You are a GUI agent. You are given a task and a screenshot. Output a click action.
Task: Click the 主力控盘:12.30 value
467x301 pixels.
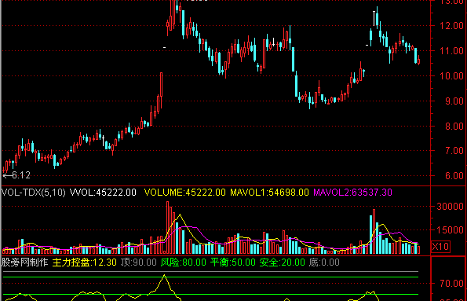click(x=85, y=262)
